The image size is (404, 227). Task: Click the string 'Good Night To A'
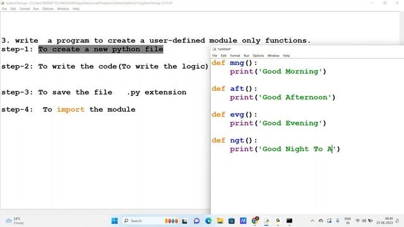(x=297, y=149)
